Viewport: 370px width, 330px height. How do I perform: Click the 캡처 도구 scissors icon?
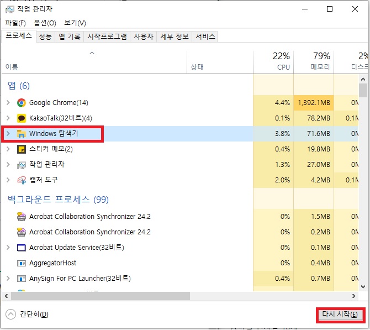click(22, 180)
